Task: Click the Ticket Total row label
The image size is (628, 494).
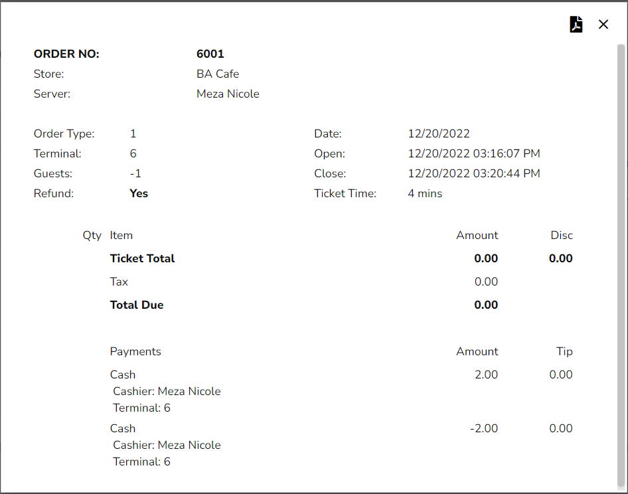Action: [x=142, y=258]
